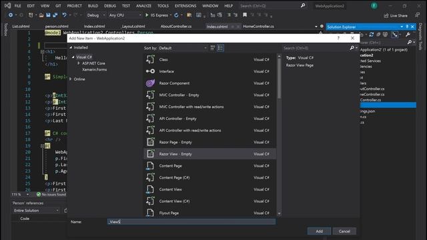This screenshot has width=427, height=240.
Task: Pick MVC Controller with read/write actions
Action: click(x=209, y=107)
